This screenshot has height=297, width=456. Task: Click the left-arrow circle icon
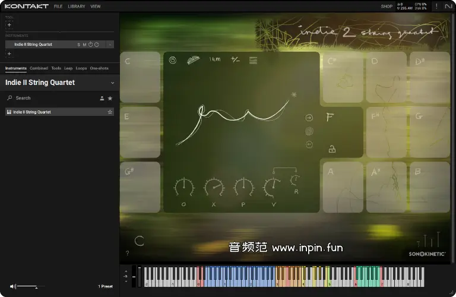(x=309, y=144)
